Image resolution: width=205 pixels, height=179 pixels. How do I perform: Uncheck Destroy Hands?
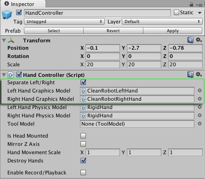(83, 161)
